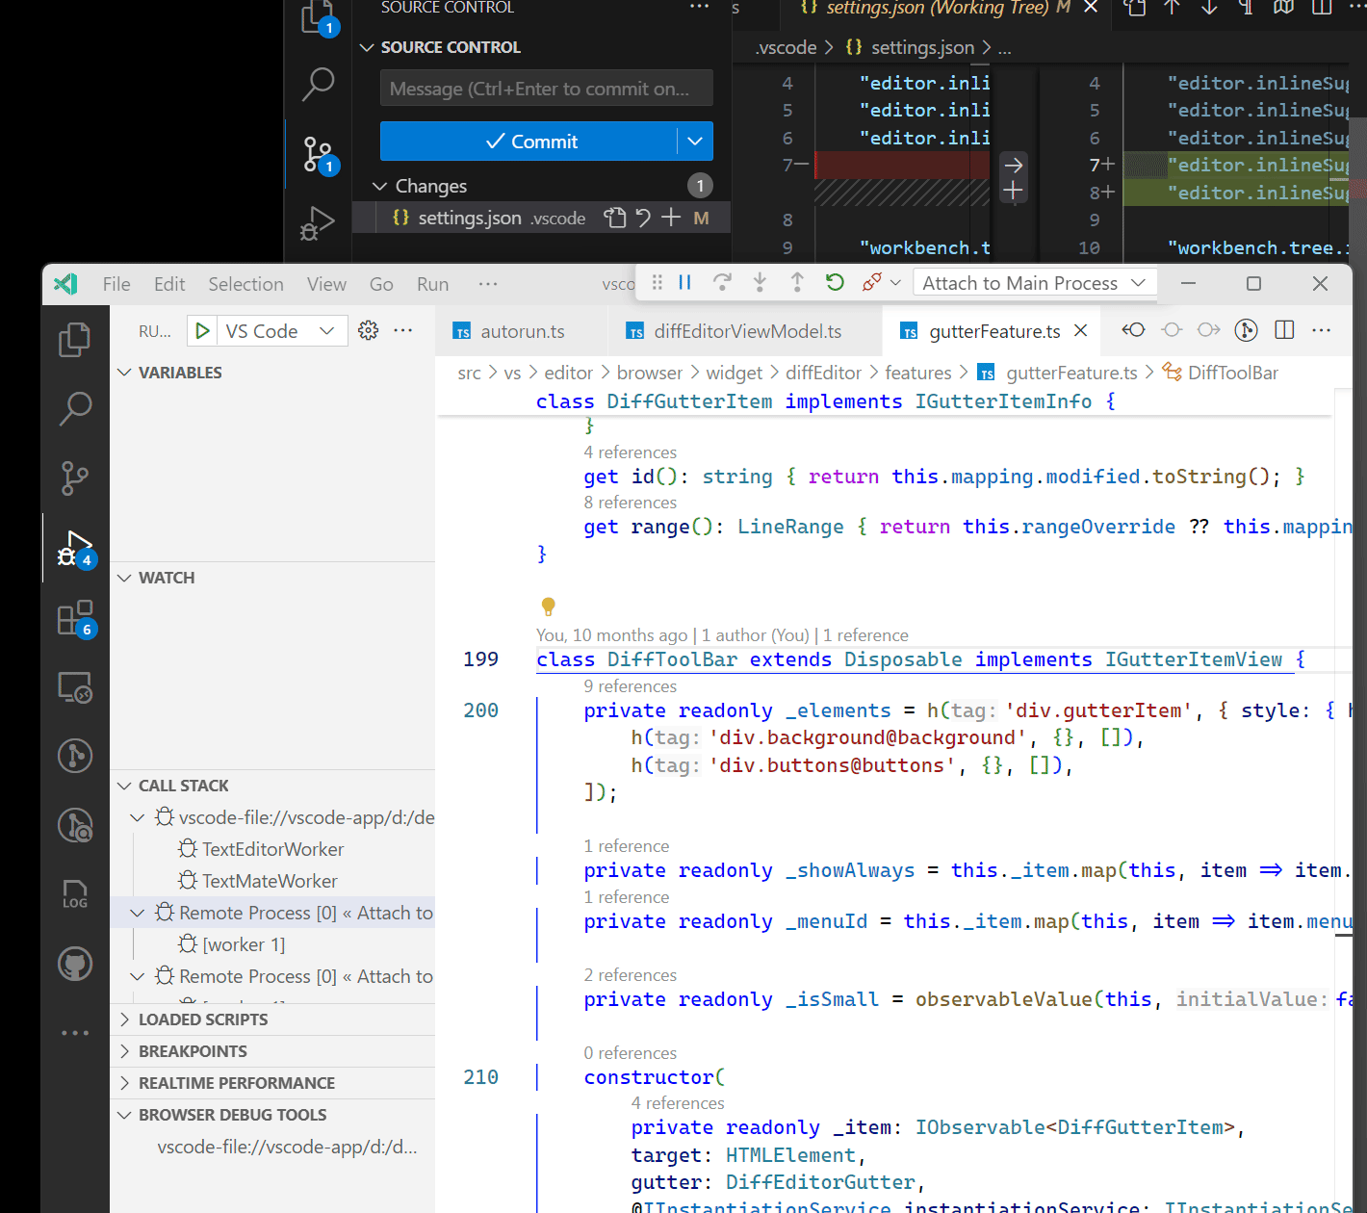Revert the change using the diff gutter arrow
The width and height of the screenshot is (1367, 1213).
tap(1013, 165)
